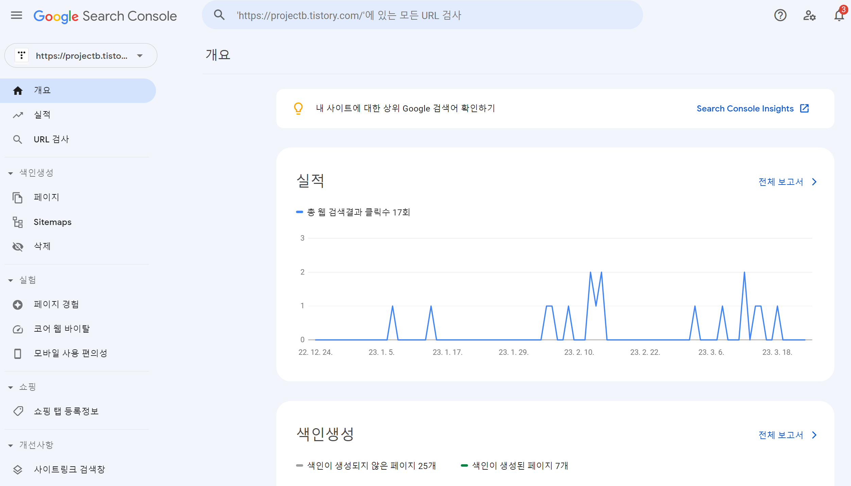Viewport: 851px width, 486px height.
Task: Click the search magnifier icon in URL bar
Action: (219, 15)
